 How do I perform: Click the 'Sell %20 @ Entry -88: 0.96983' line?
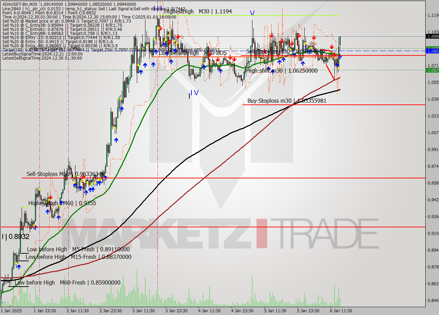[60, 46]
